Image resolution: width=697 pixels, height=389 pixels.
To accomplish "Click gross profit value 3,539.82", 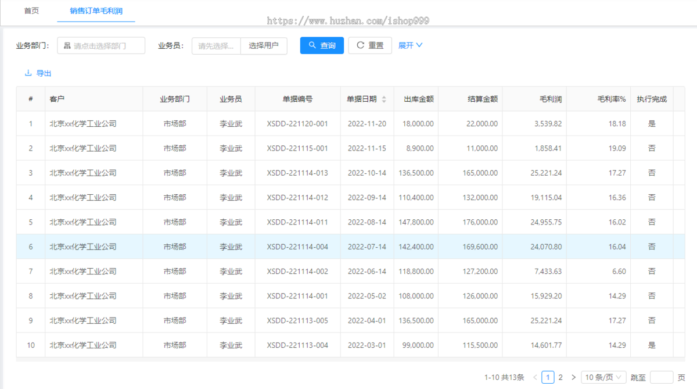I will click(x=548, y=124).
